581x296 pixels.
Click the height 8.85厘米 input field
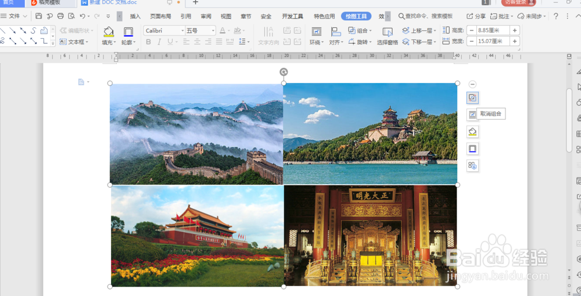(x=493, y=30)
